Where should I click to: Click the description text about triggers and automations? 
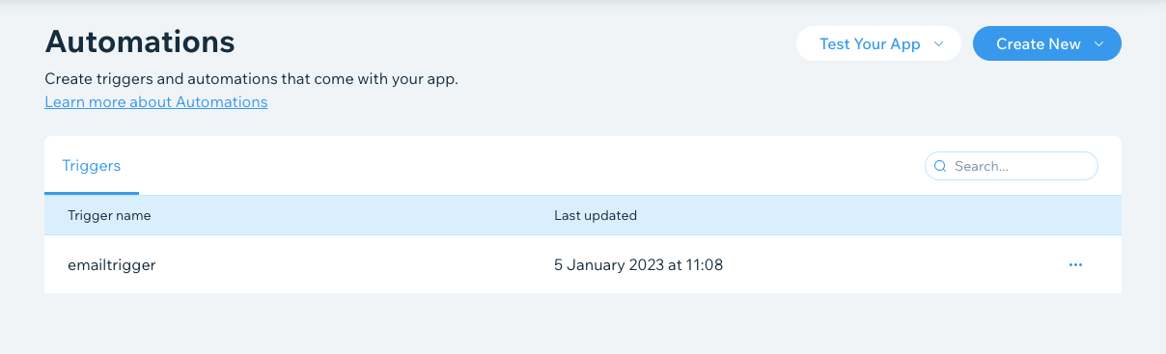point(251,79)
